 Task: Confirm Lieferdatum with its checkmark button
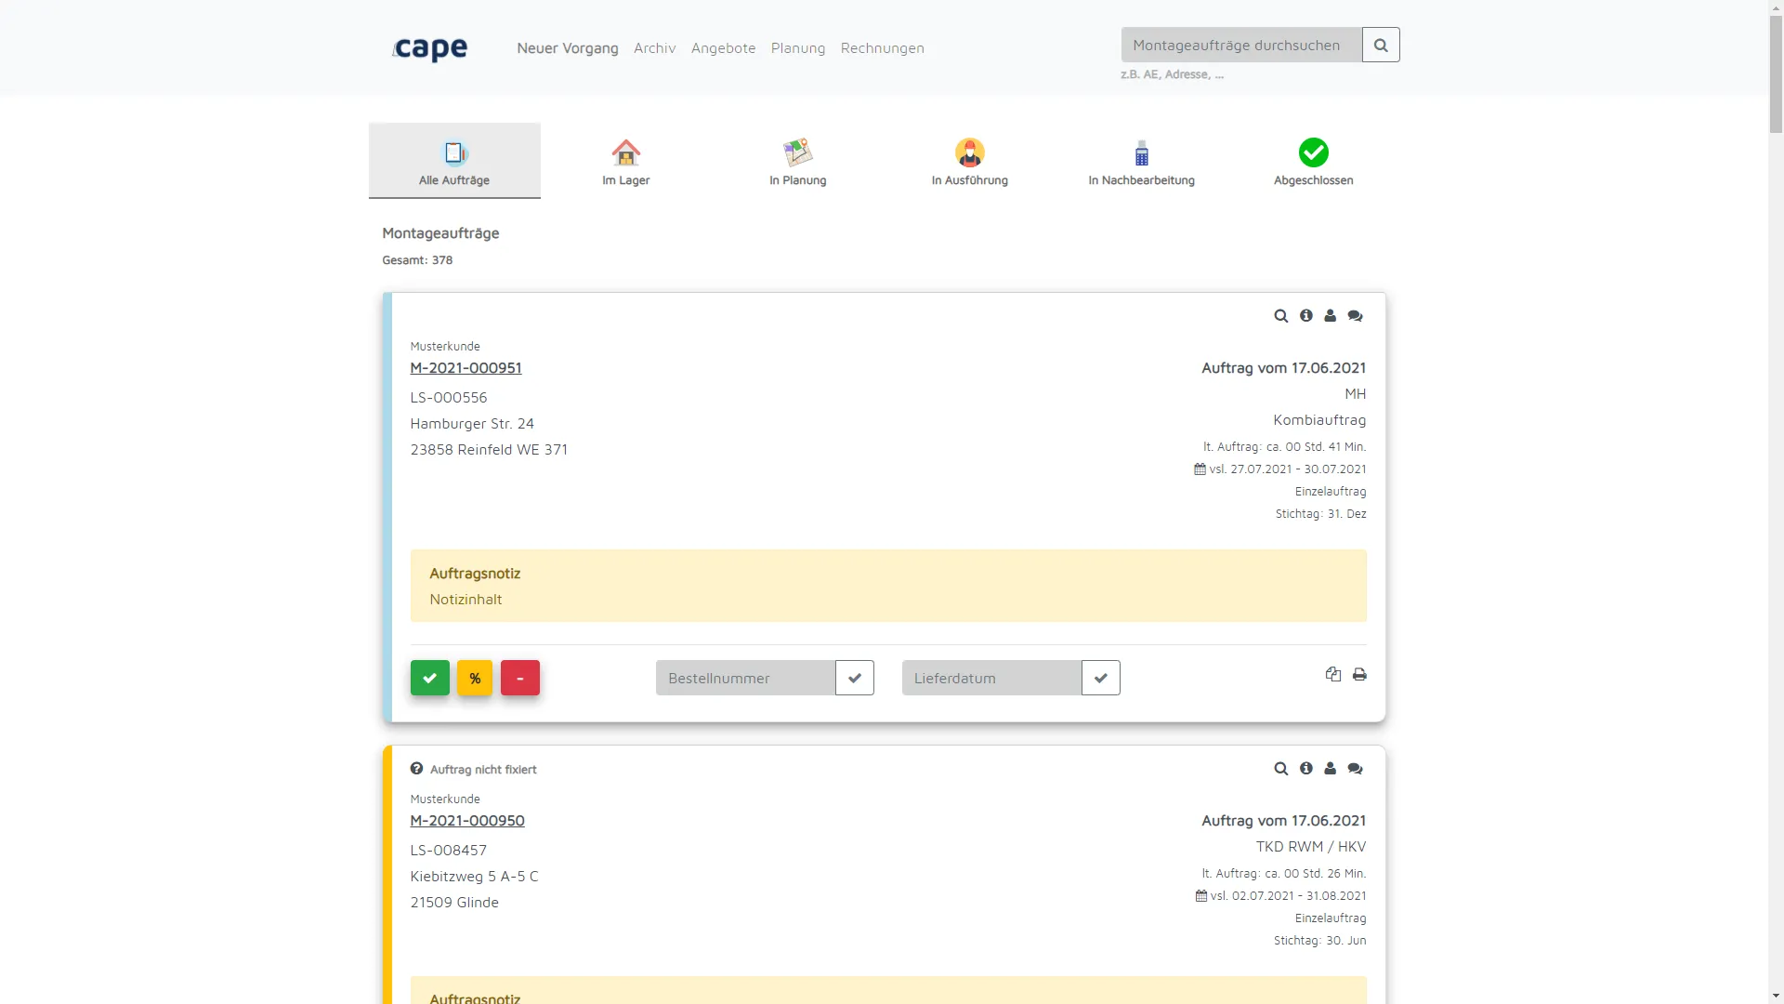click(x=1101, y=678)
